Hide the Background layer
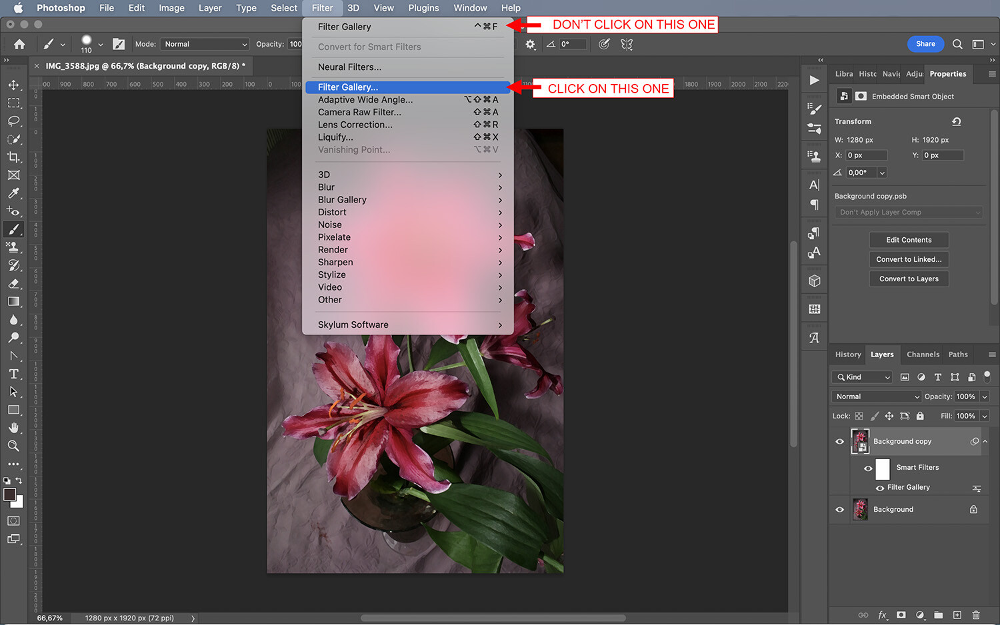The image size is (1000, 625). tap(839, 509)
